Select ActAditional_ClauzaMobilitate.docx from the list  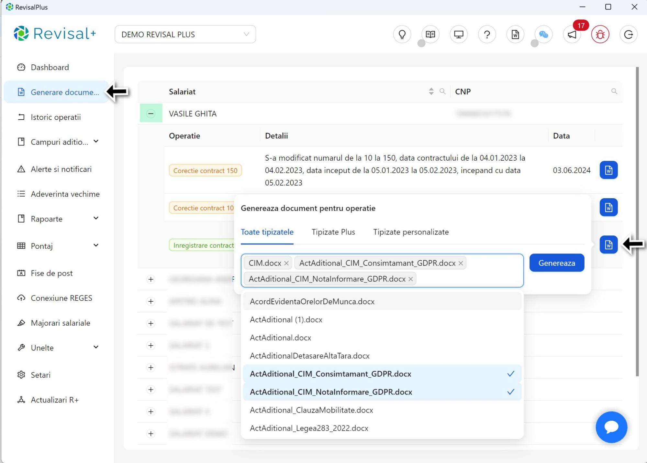(311, 410)
